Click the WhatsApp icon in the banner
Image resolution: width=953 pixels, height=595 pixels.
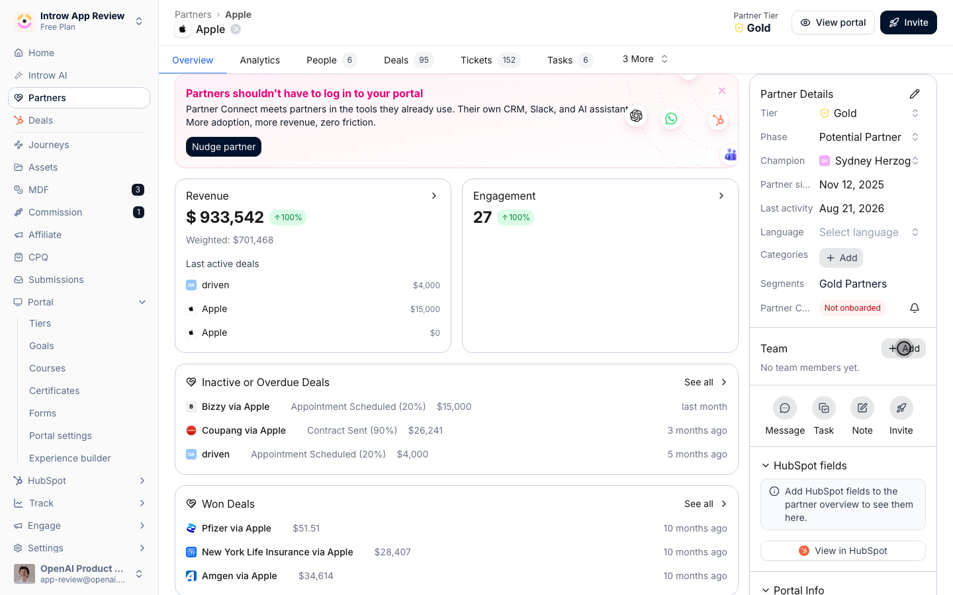point(671,118)
